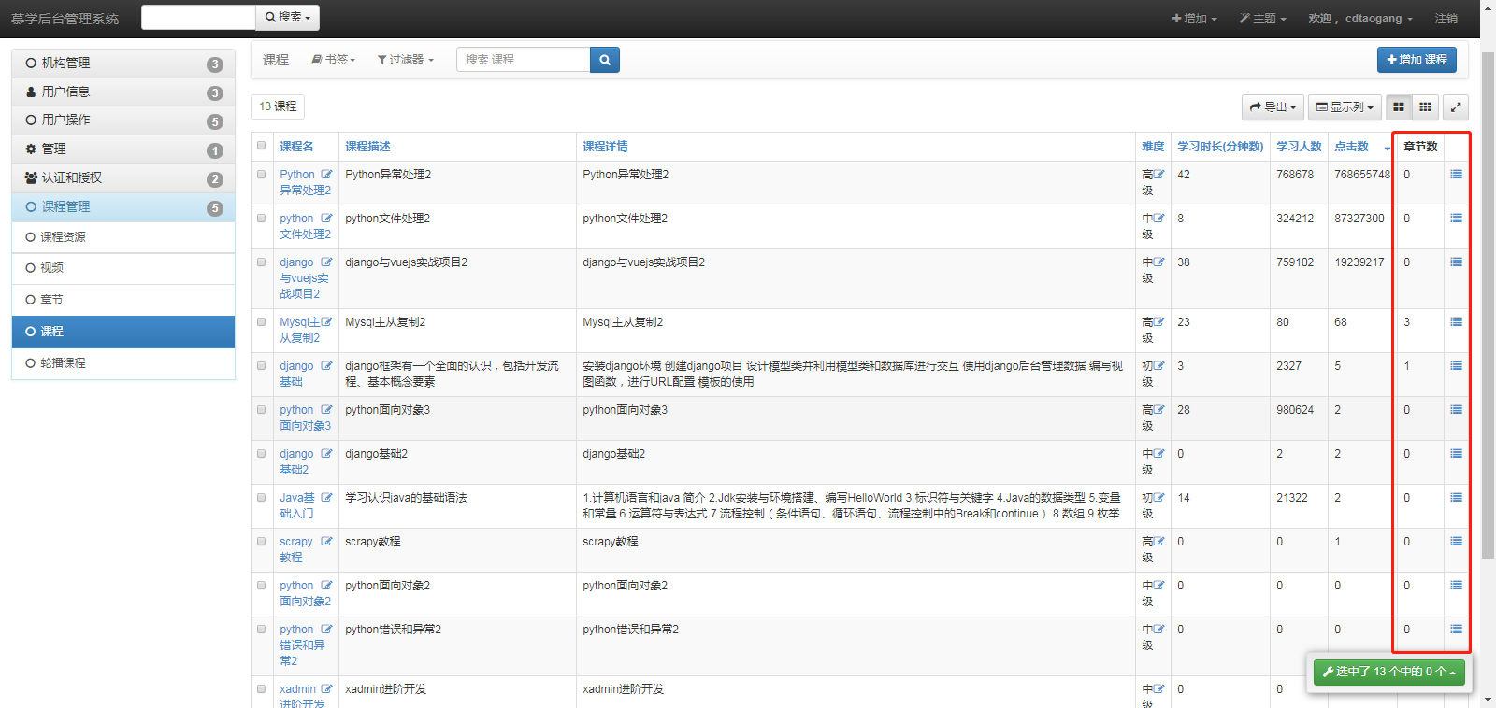Check the Mysql主从复制2 row checkbox

pos(262,321)
